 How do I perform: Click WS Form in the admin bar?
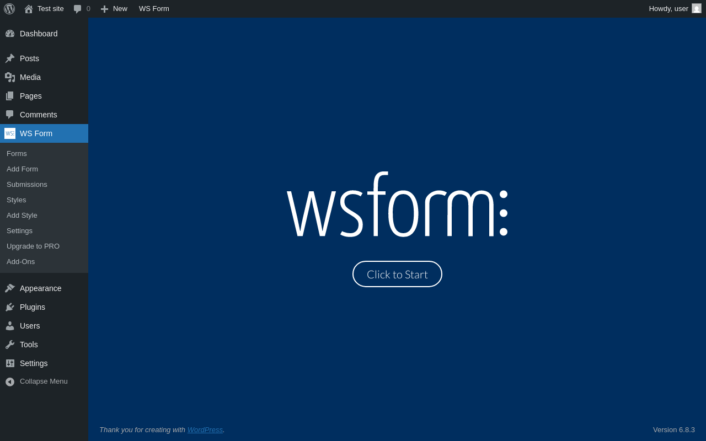click(154, 9)
